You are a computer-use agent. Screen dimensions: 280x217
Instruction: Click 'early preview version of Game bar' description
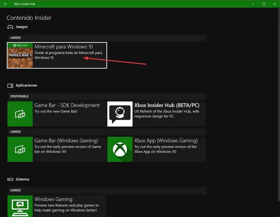click(68, 149)
